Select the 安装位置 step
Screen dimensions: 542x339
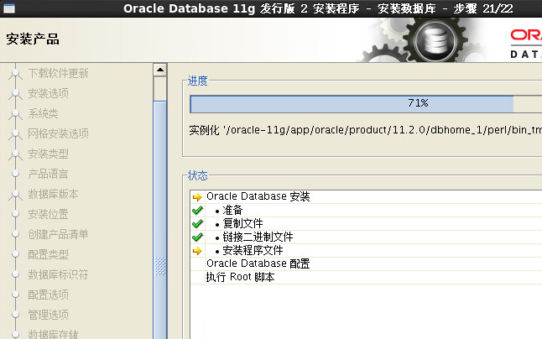click(48, 214)
